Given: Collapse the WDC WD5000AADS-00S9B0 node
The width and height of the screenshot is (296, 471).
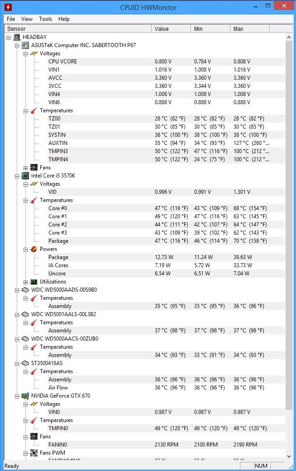Looking at the screenshot, I should pyautogui.click(x=17, y=290).
